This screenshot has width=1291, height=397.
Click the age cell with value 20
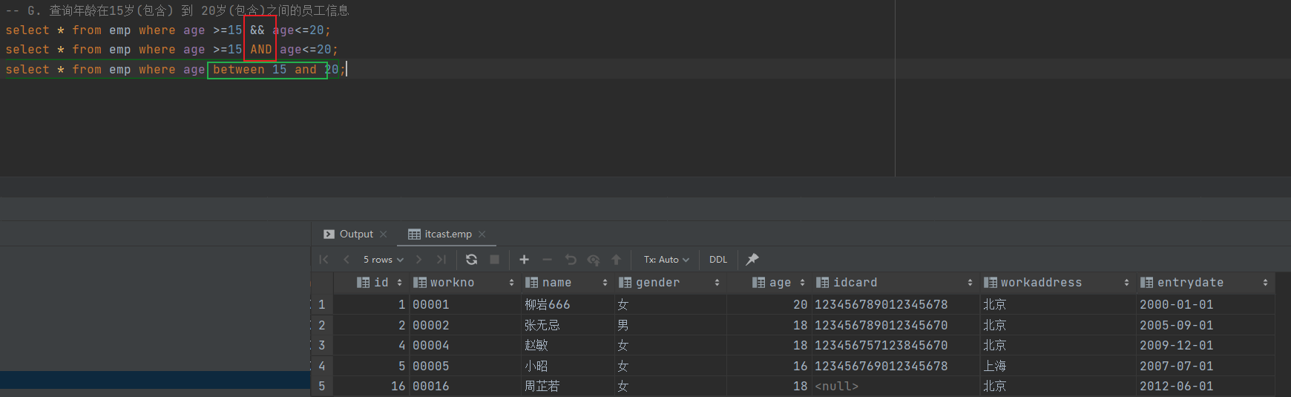pyautogui.click(x=769, y=305)
